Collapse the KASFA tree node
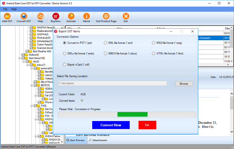The image size is (234, 149). [x=36, y=119]
